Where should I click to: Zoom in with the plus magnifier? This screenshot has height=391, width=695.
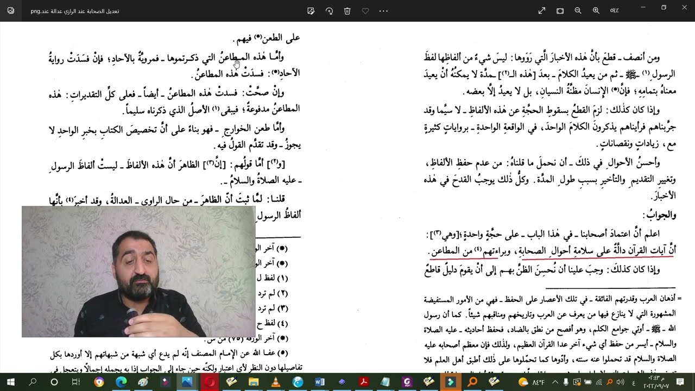(596, 11)
